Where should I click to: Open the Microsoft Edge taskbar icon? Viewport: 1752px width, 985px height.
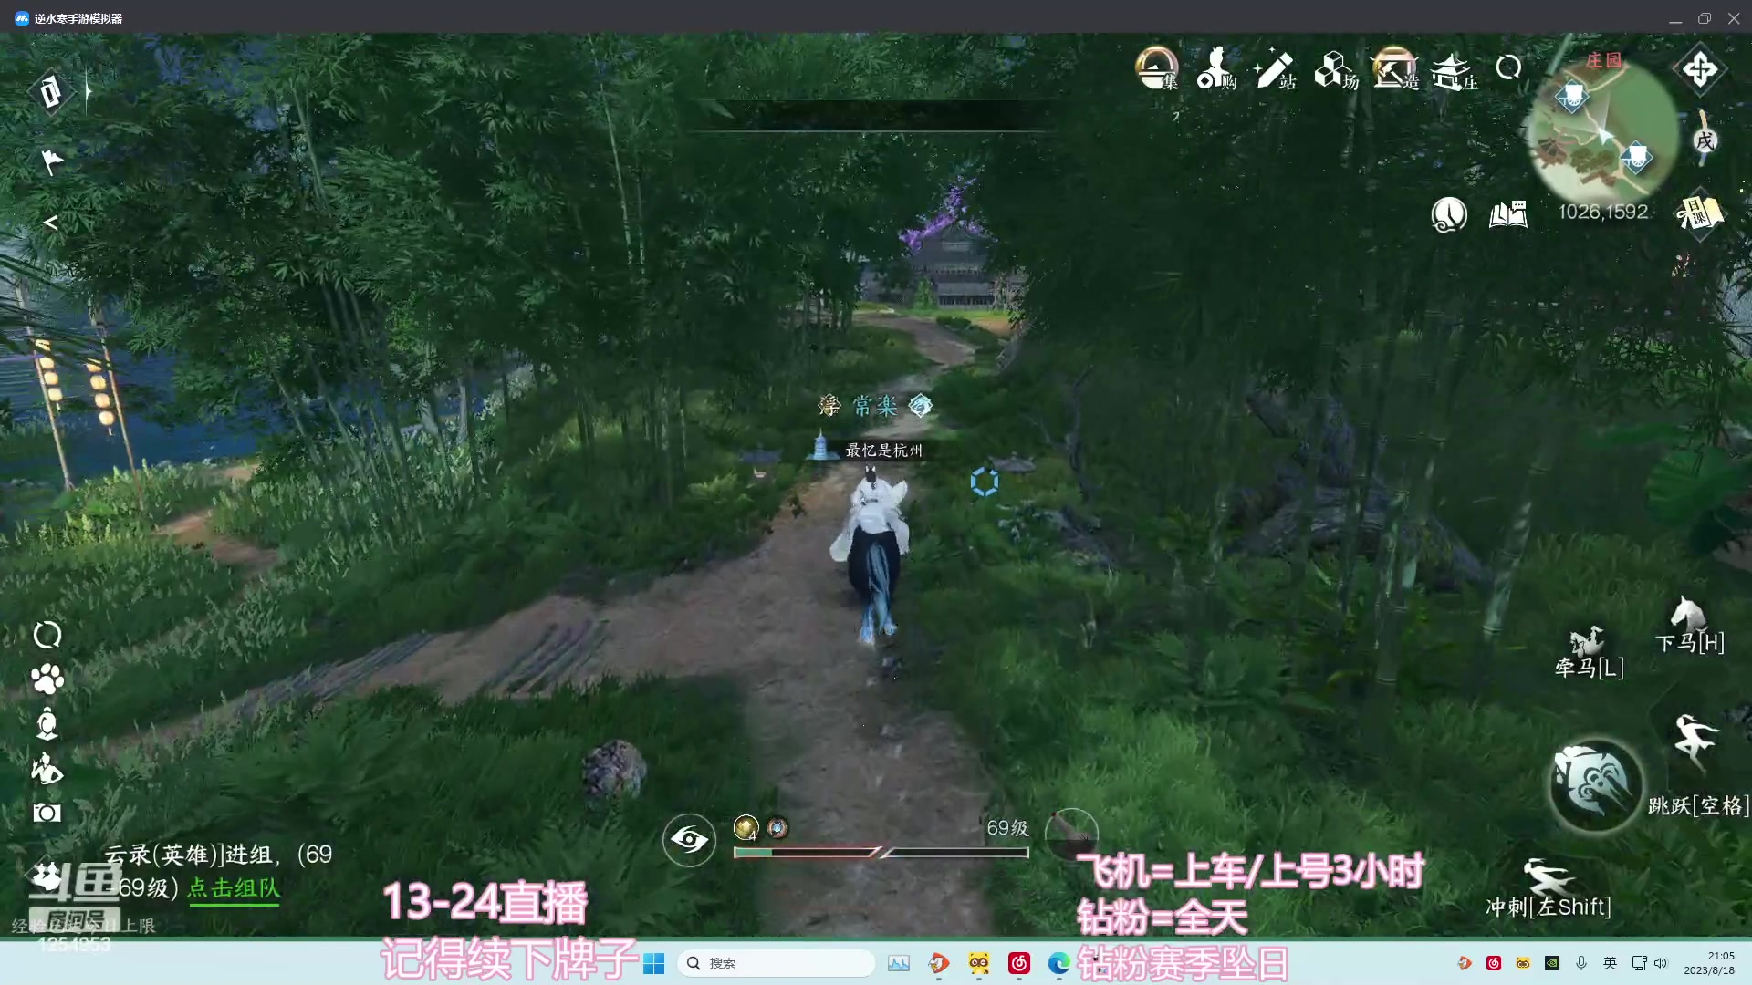tap(1059, 963)
